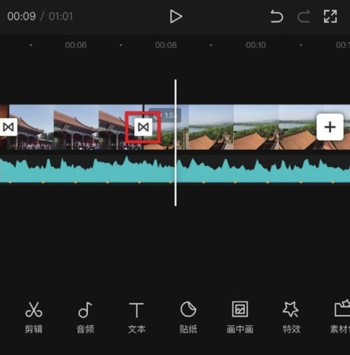The width and height of the screenshot is (350, 355).
Task: Select the teal audio waveform track
Action: tap(175, 169)
